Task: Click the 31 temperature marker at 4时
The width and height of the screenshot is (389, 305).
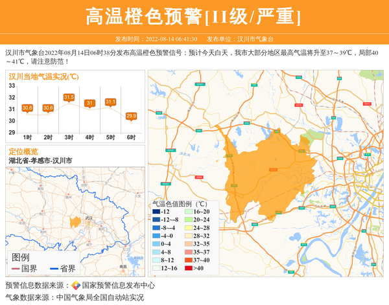Action: (x=89, y=103)
